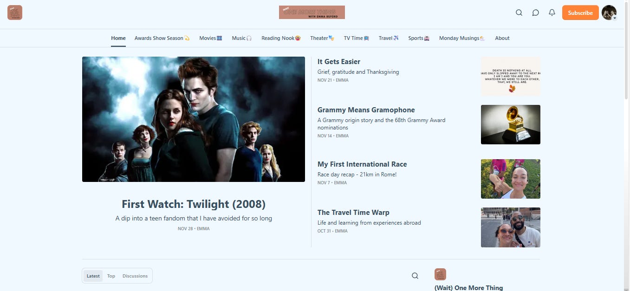Click the 'NOV 21 • EMMA' byline
The image size is (630, 291).
tap(333, 80)
